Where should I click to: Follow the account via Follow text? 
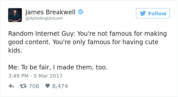[157, 14]
